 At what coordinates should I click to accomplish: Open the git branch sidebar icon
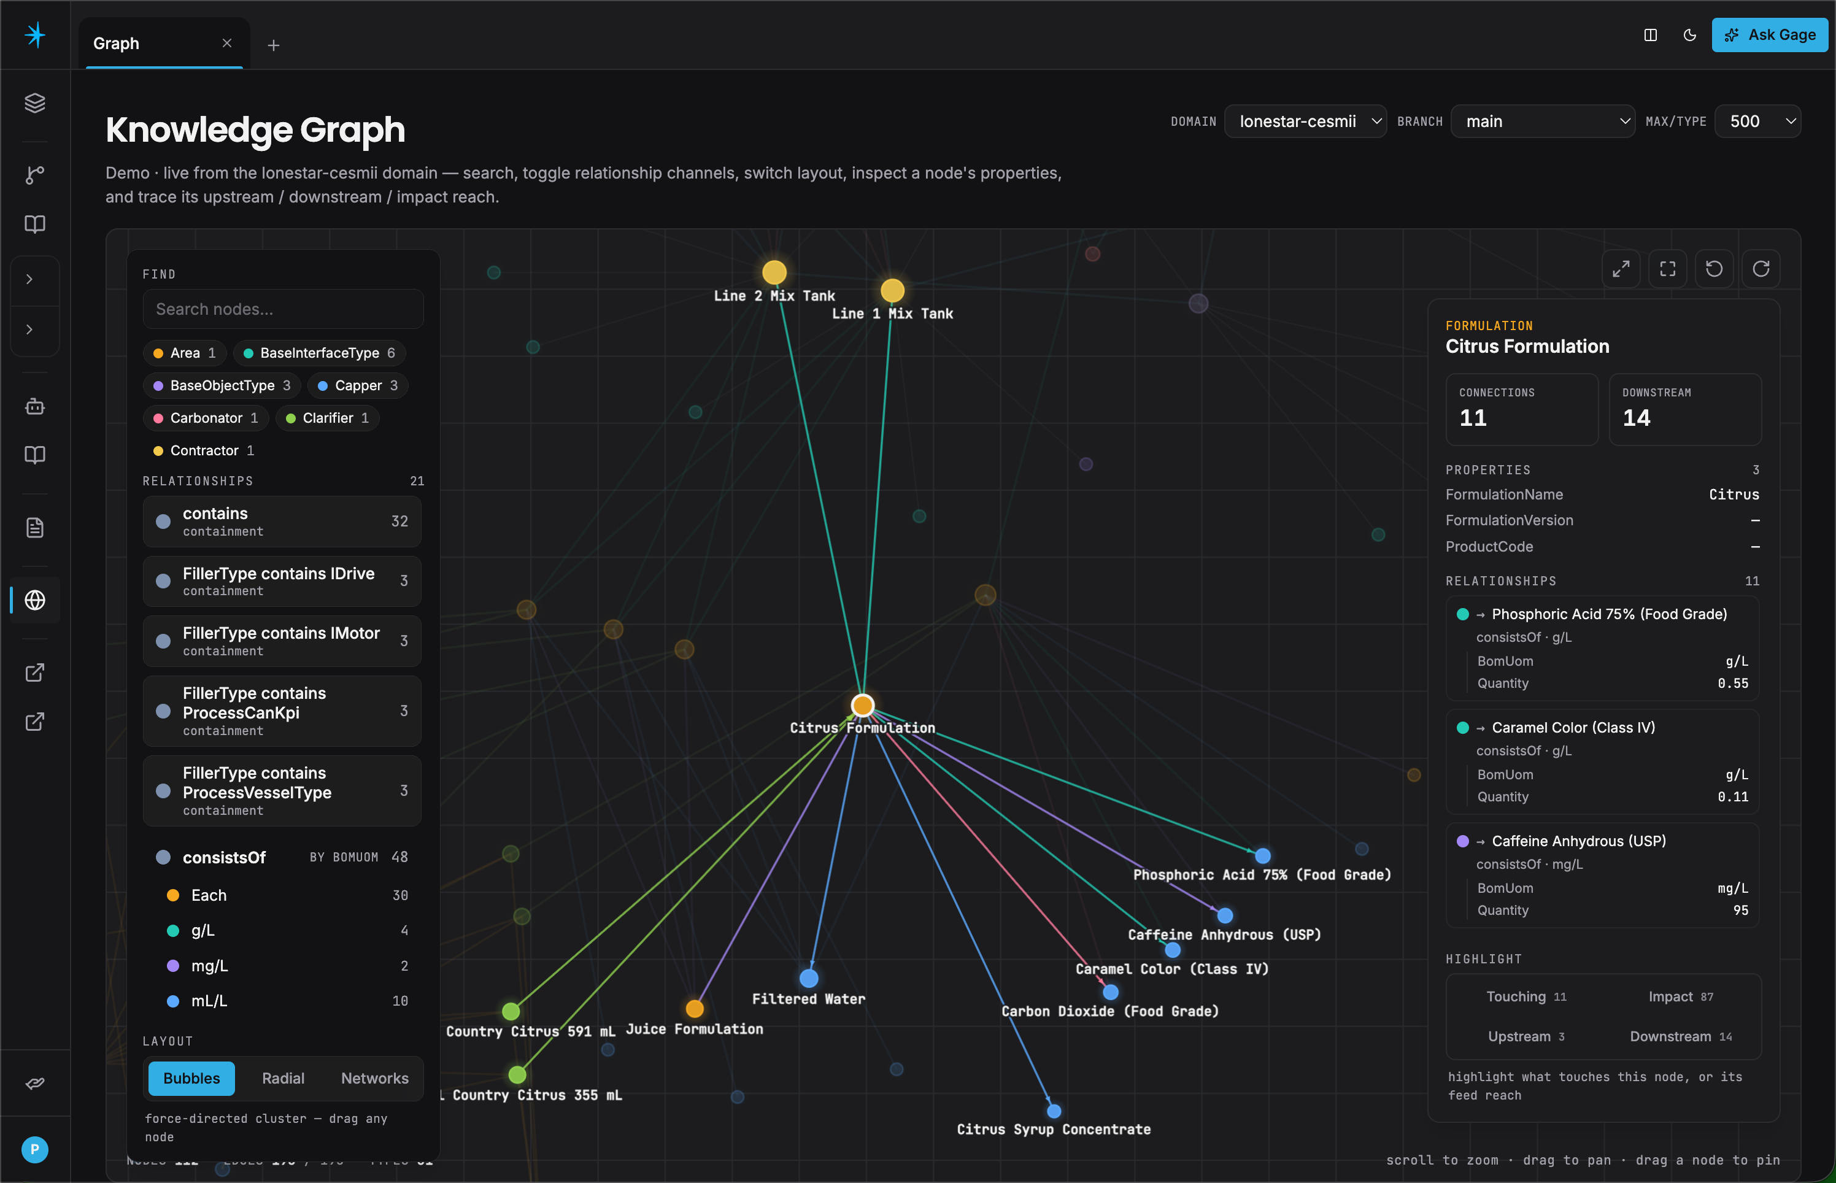tap(34, 175)
